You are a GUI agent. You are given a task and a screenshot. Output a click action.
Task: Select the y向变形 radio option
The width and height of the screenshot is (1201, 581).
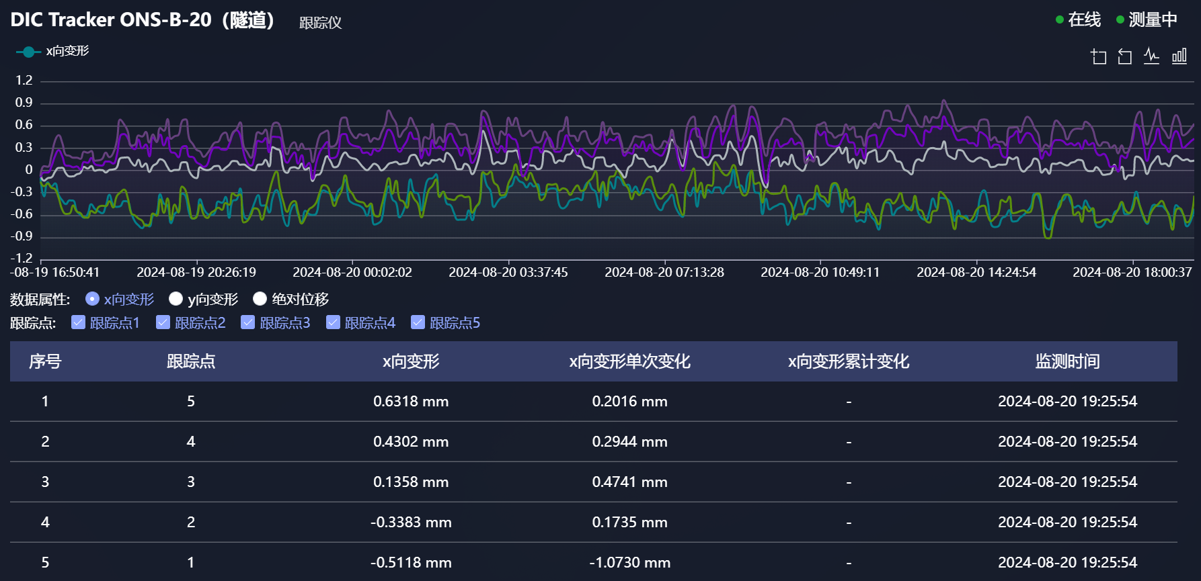point(176,299)
